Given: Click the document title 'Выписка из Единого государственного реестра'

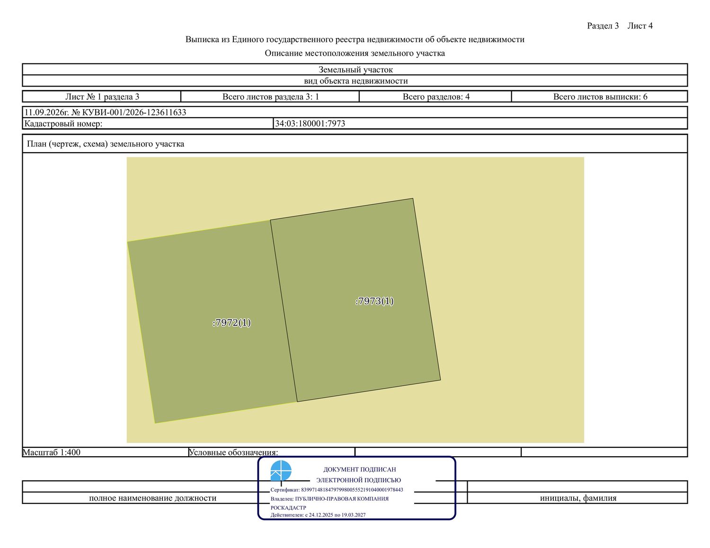Looking at the screenshot, I should (x=355, y=39).
